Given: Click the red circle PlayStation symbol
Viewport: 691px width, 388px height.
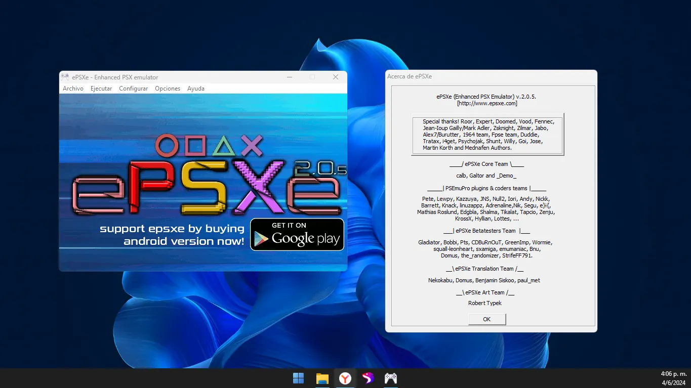Looking at the screenshot, I should click(x=166, y=146).
